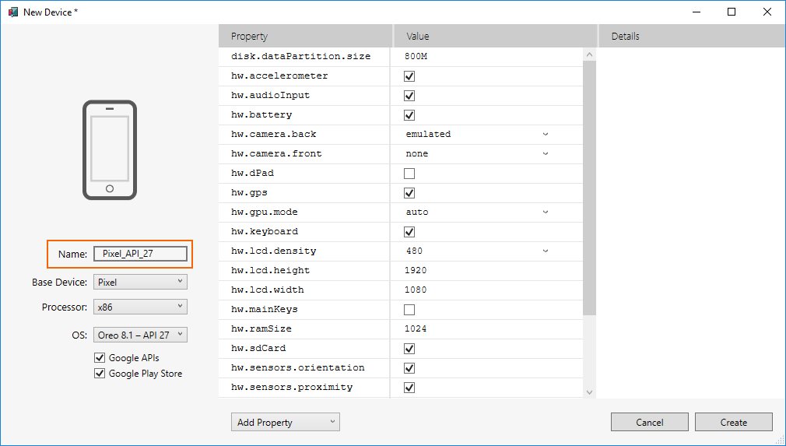The width and height of the screenshot is (786, 446).
Task: Click the property list scrollbar thumb
Action: click(x=590, y=188)
